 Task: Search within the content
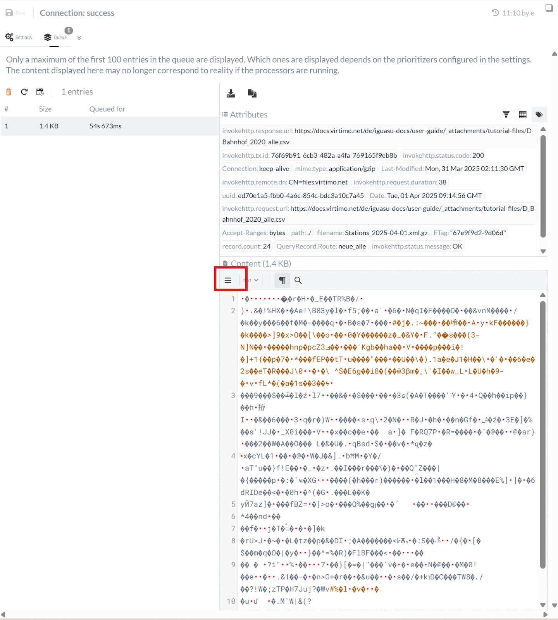coord(298,280)
